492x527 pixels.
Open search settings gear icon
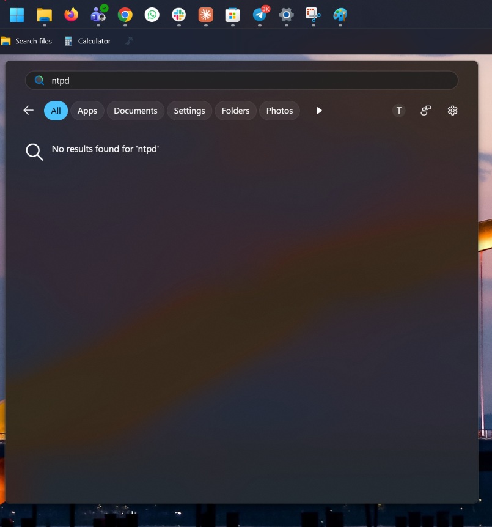point(452,111)
